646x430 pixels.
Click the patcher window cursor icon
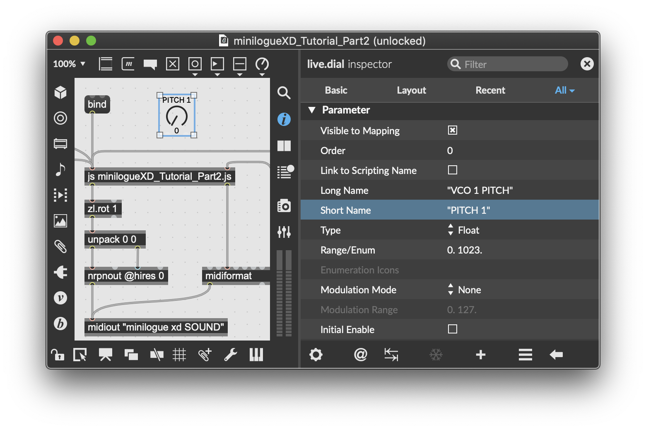click(x=80, y=355)
